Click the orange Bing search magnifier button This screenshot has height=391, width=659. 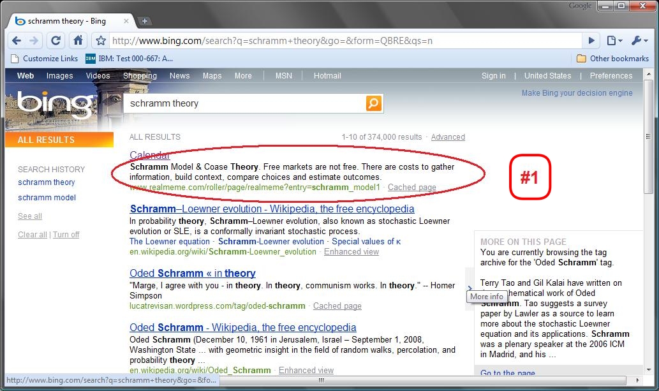[x=374, y=103]
